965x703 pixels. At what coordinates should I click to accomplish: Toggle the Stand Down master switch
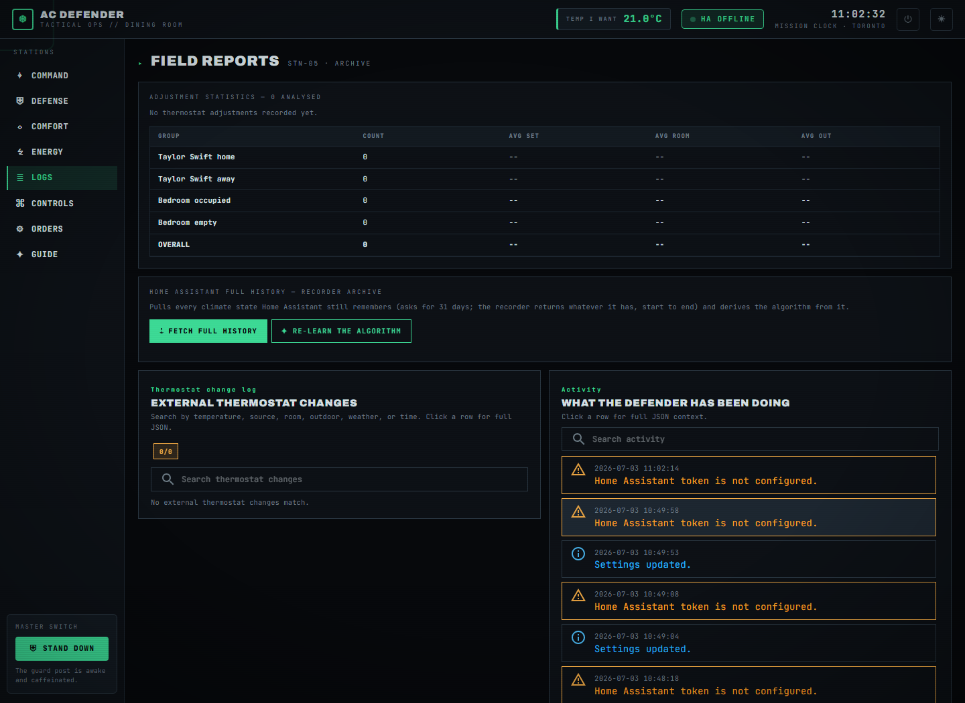pyautogui.click(x=62, y=649)
